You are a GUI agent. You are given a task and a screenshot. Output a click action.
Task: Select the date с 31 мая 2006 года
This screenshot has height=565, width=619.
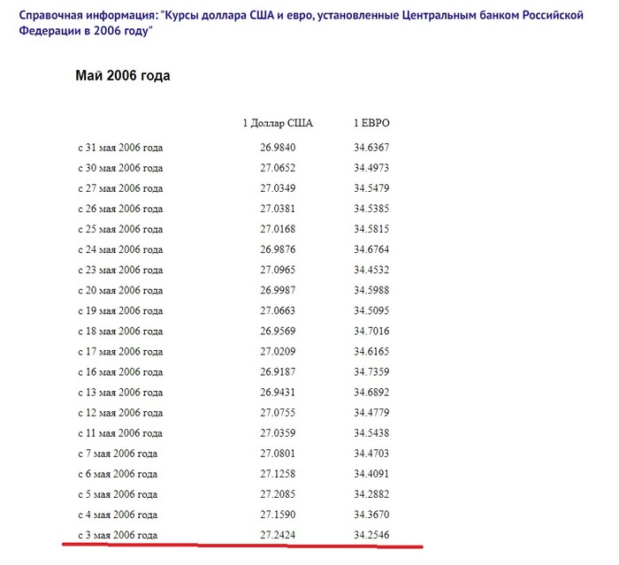tap(120, 148)
